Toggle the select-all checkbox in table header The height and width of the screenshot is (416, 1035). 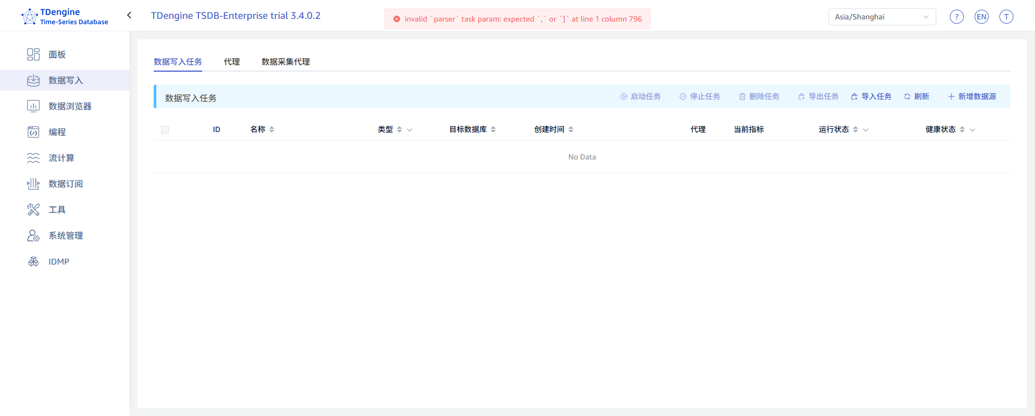click(x=165, y=130)
